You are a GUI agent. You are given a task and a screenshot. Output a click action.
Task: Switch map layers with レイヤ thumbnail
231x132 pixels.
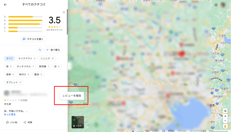[x=78, y=122]
